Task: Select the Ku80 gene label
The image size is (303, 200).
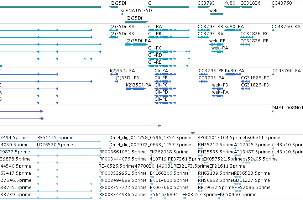Action: 230,3
